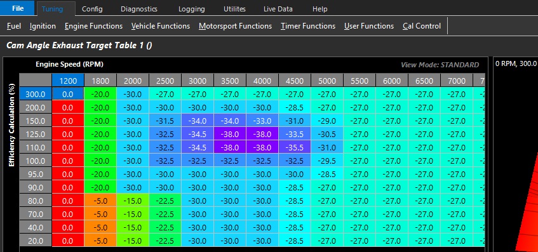Select the 3000 RPM column header
Image resolution: width=538 pixels, height=252 pixels.
pos(198,81)
